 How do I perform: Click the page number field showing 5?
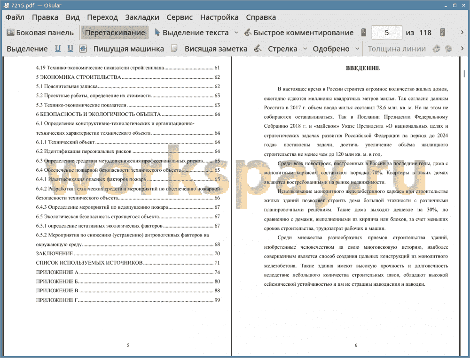coord(387,33)
